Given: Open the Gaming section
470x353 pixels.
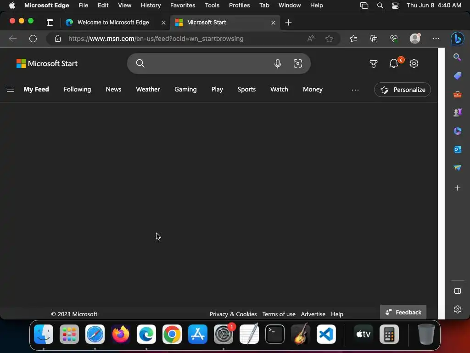Looking at the screenshot, I should [185, 90].
